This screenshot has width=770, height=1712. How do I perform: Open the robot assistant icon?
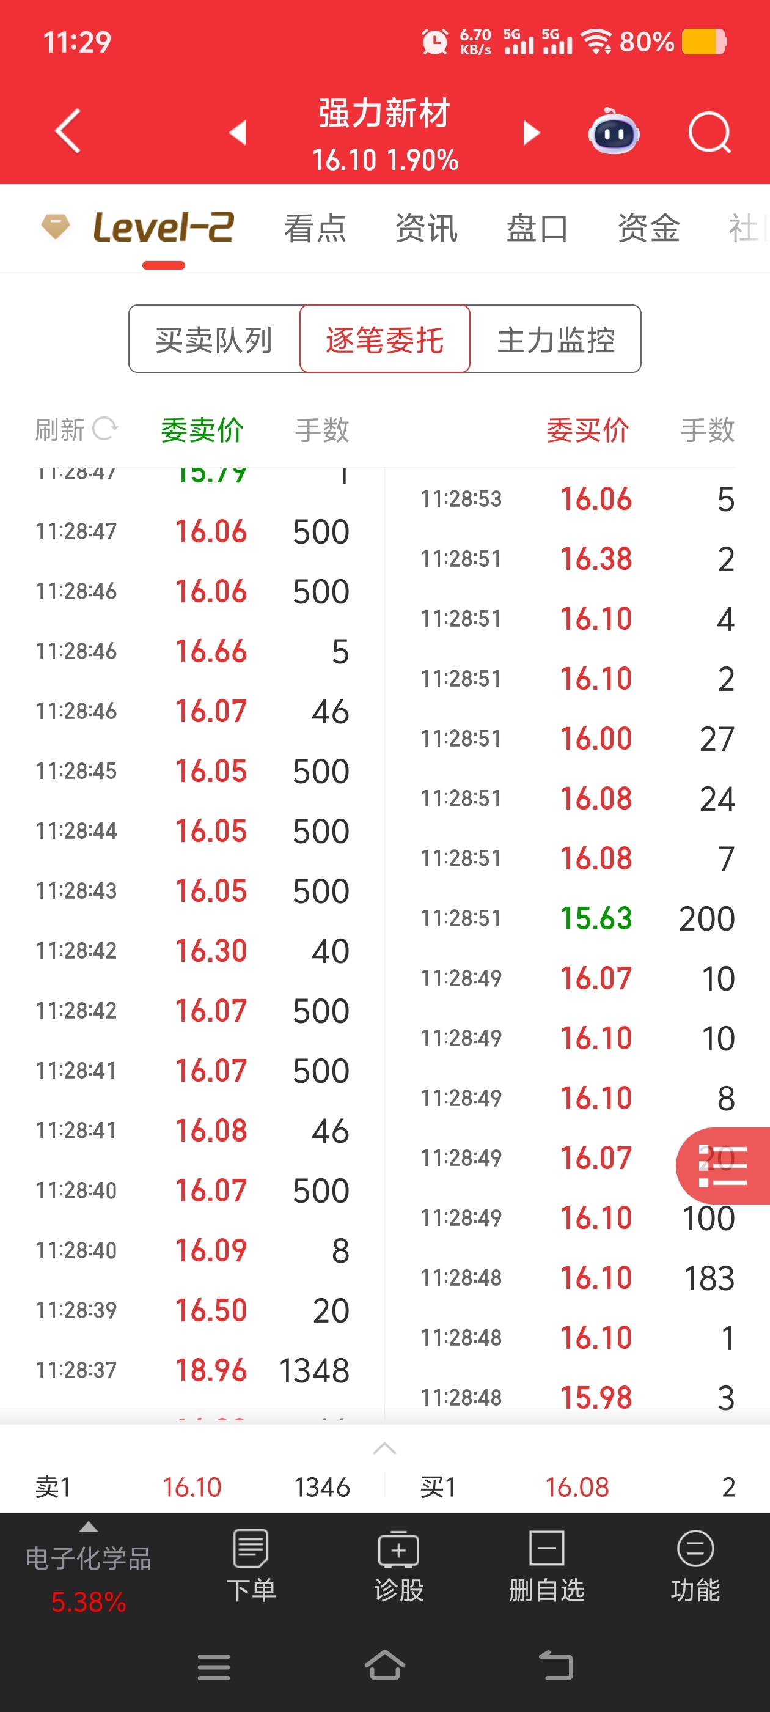tap(613, 132)
